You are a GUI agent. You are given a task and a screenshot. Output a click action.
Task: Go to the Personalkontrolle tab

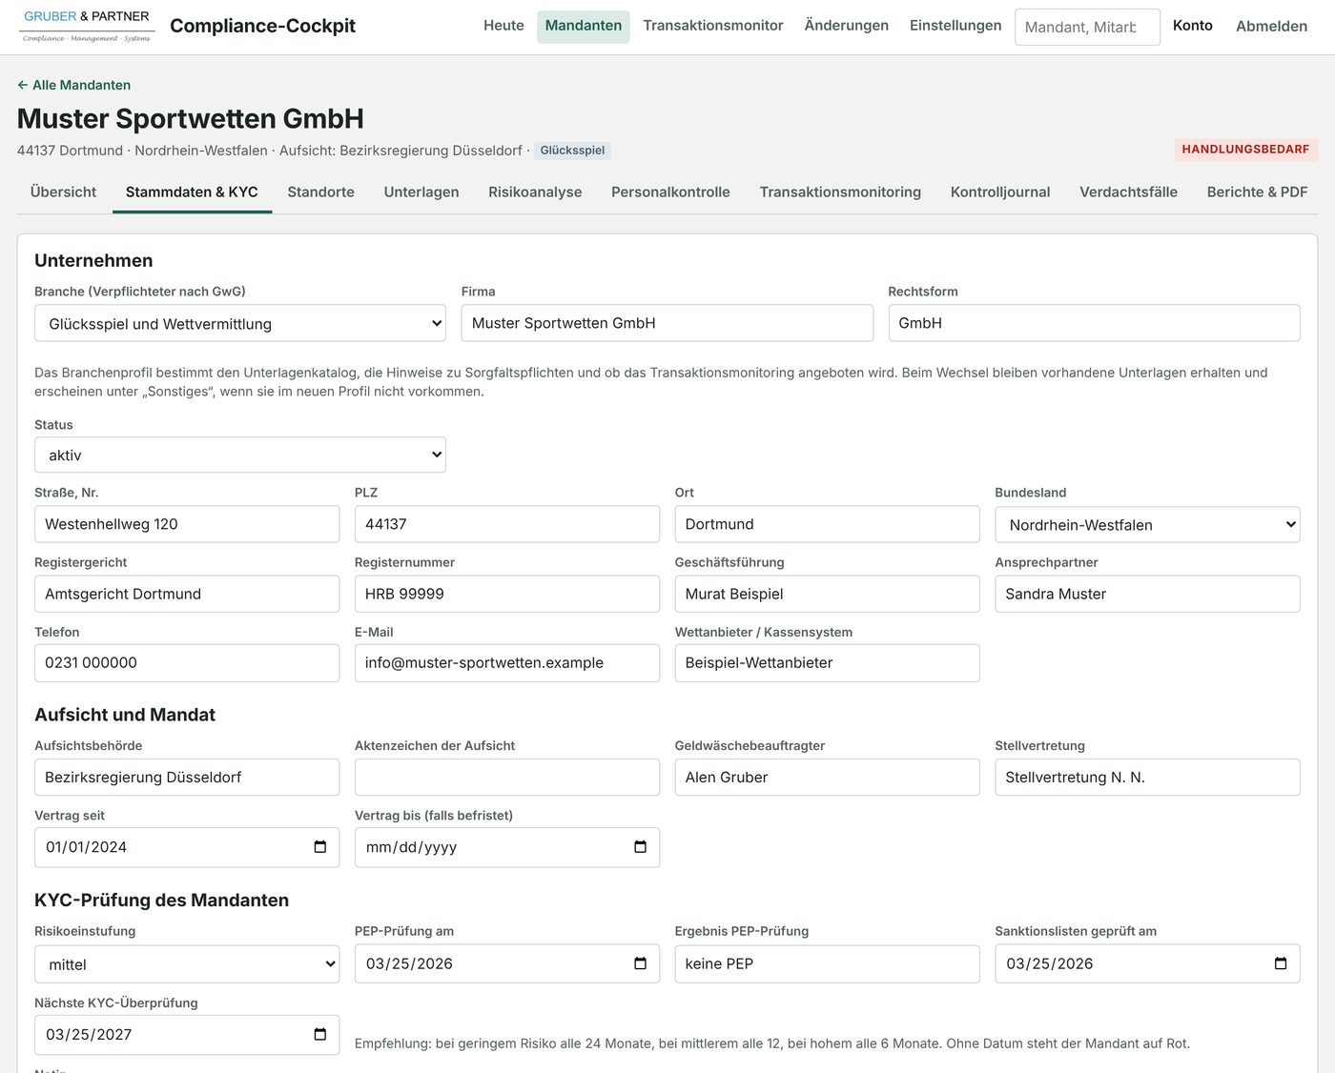[x=670, y=192]
